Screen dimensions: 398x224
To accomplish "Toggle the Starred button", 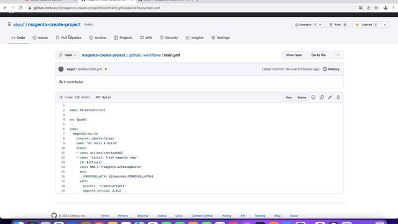I will (x=366, y=25).
